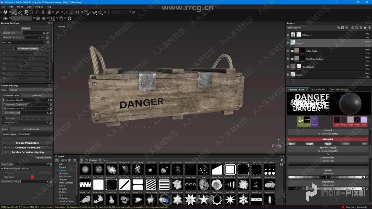Switch to TextureSet List tab
Screen dimensions: 372x209
click(318, 89)
